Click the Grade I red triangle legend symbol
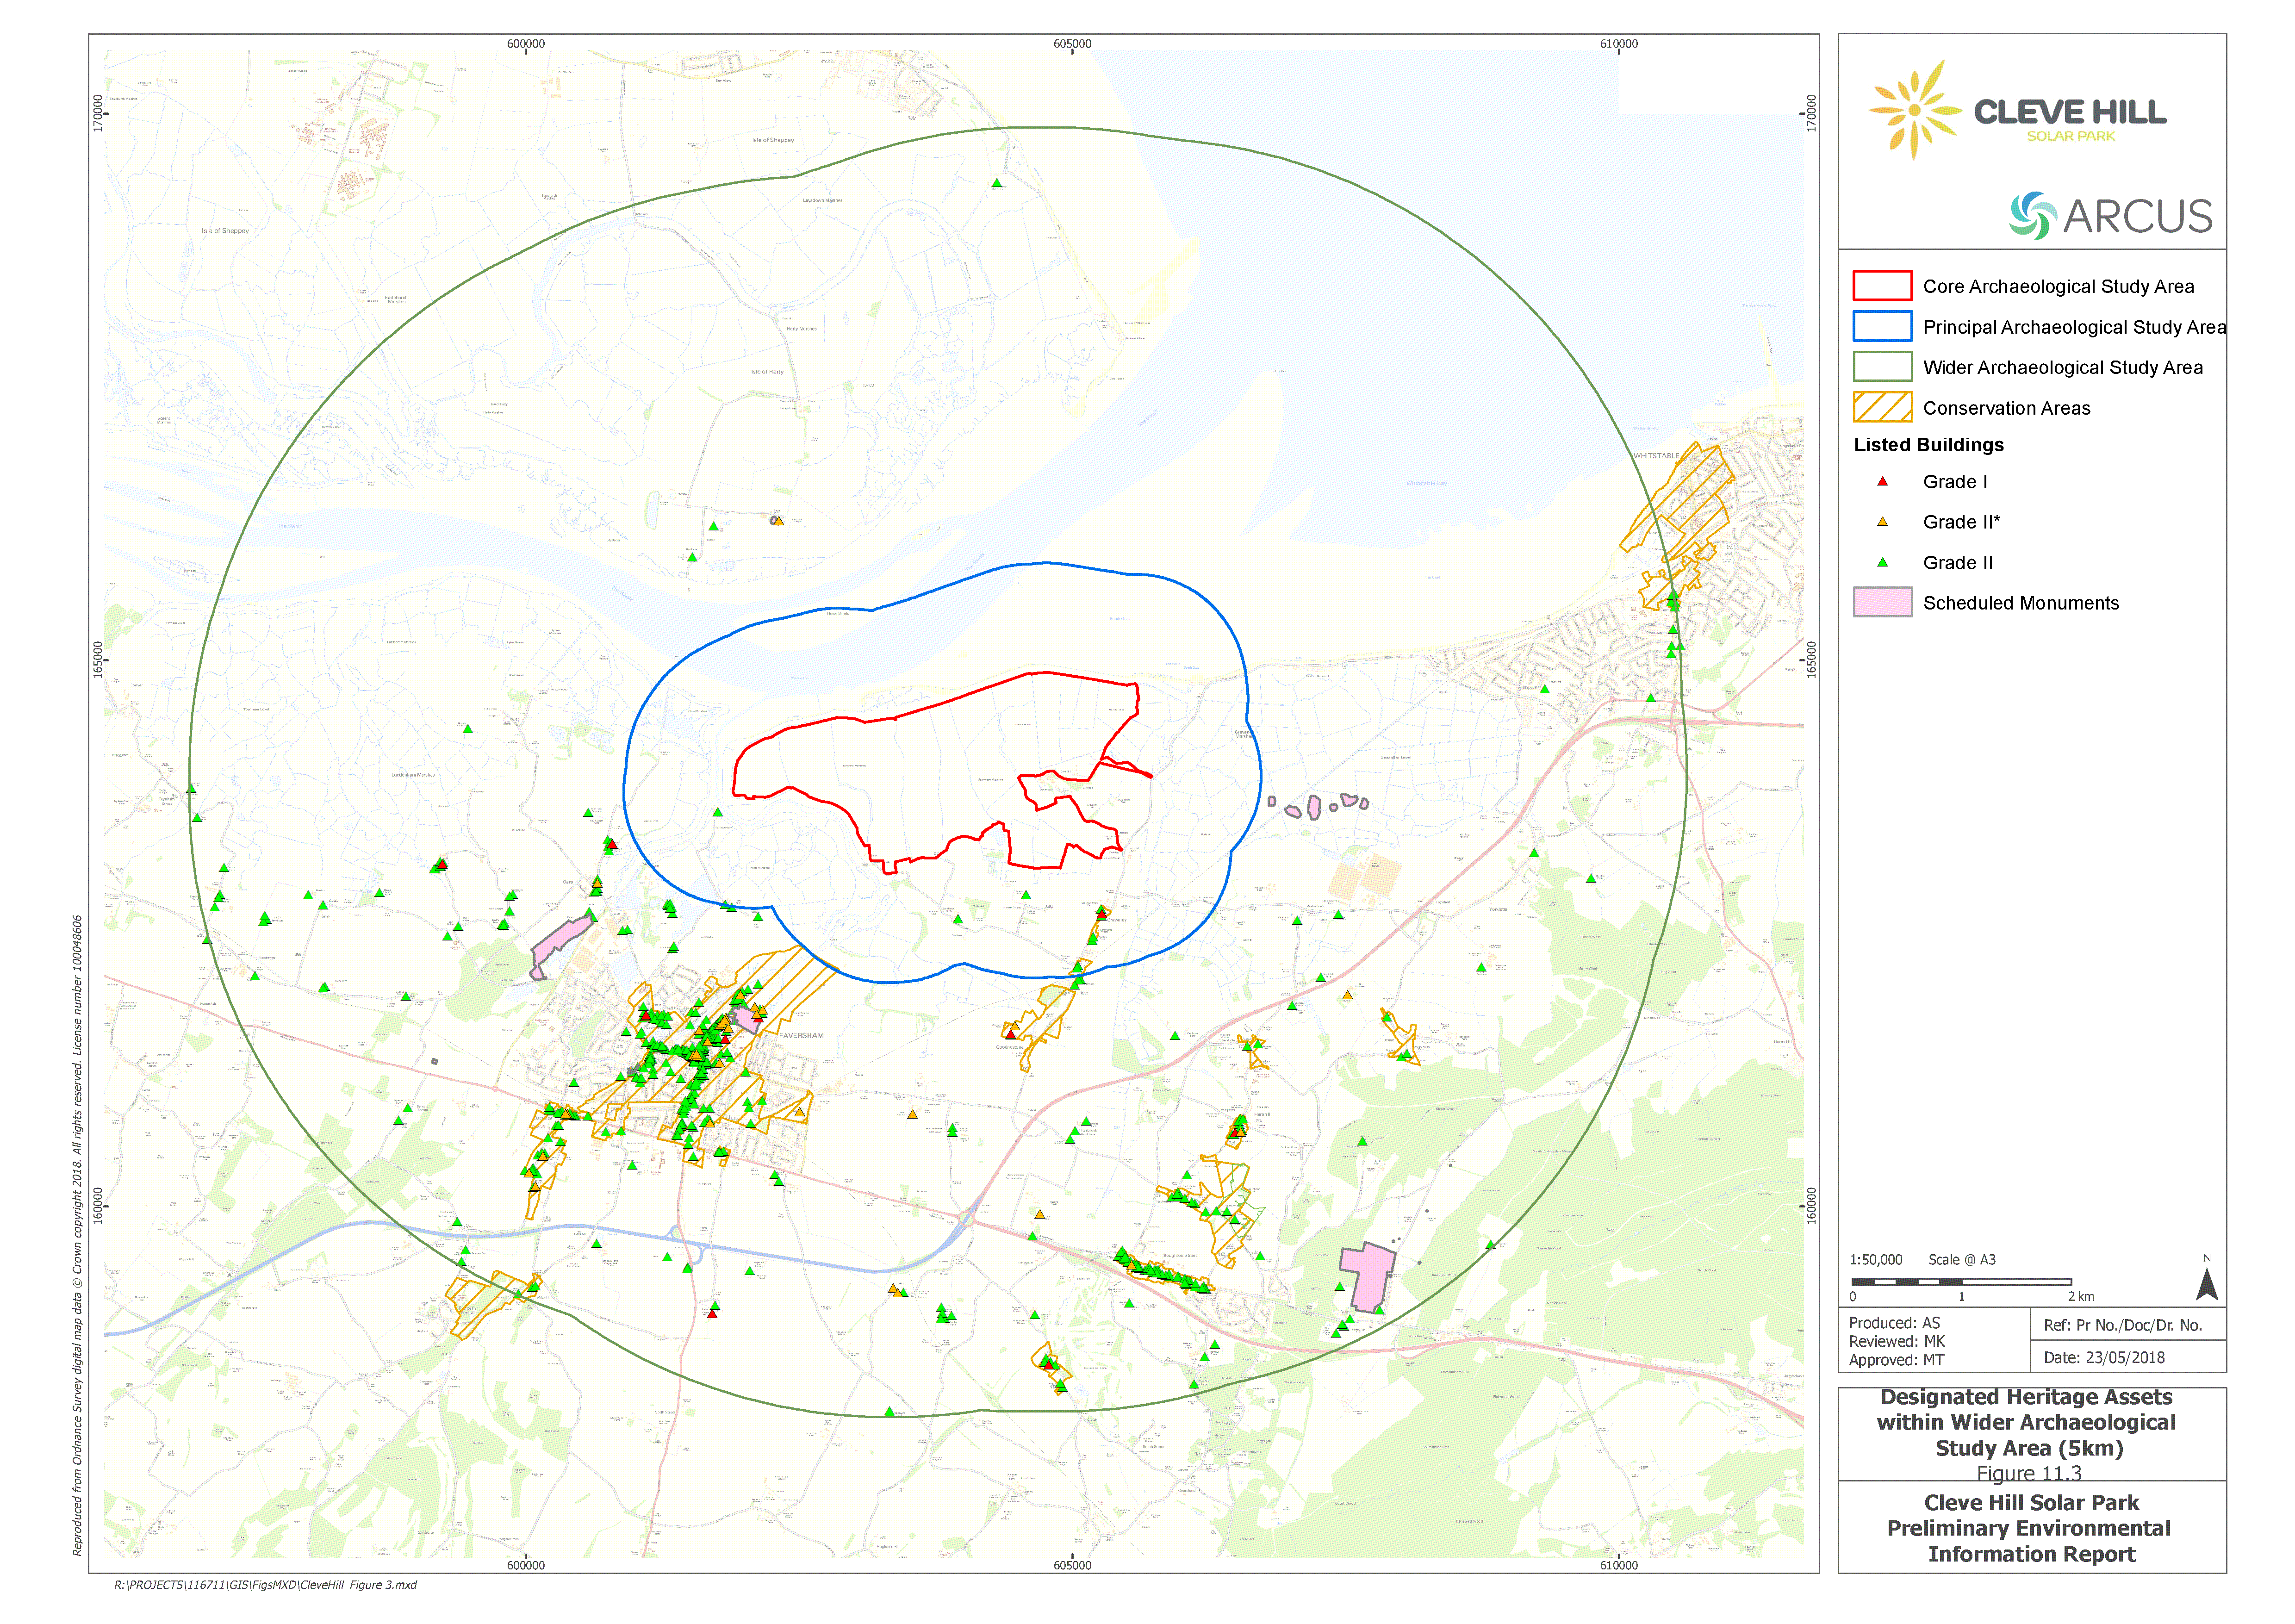This screenshot has width=2295, height=1624. pyautogui.click(x=1882, y=482)
